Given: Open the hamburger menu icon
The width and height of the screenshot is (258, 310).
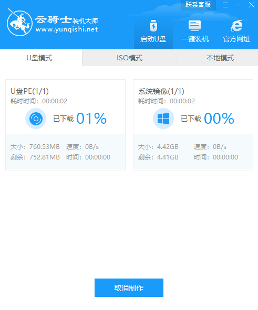Looking at the screenshot, I should pos(225,5).
